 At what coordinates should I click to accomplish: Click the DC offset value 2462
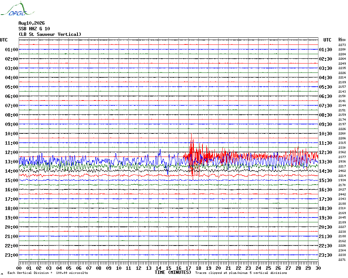pos(342,171)
